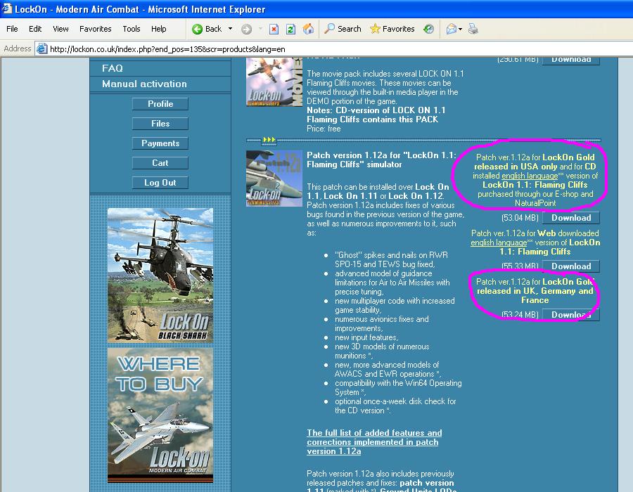Download the 55.33 MB Web version patch
This screenshot has height=492, width=633.
(571, 266)
